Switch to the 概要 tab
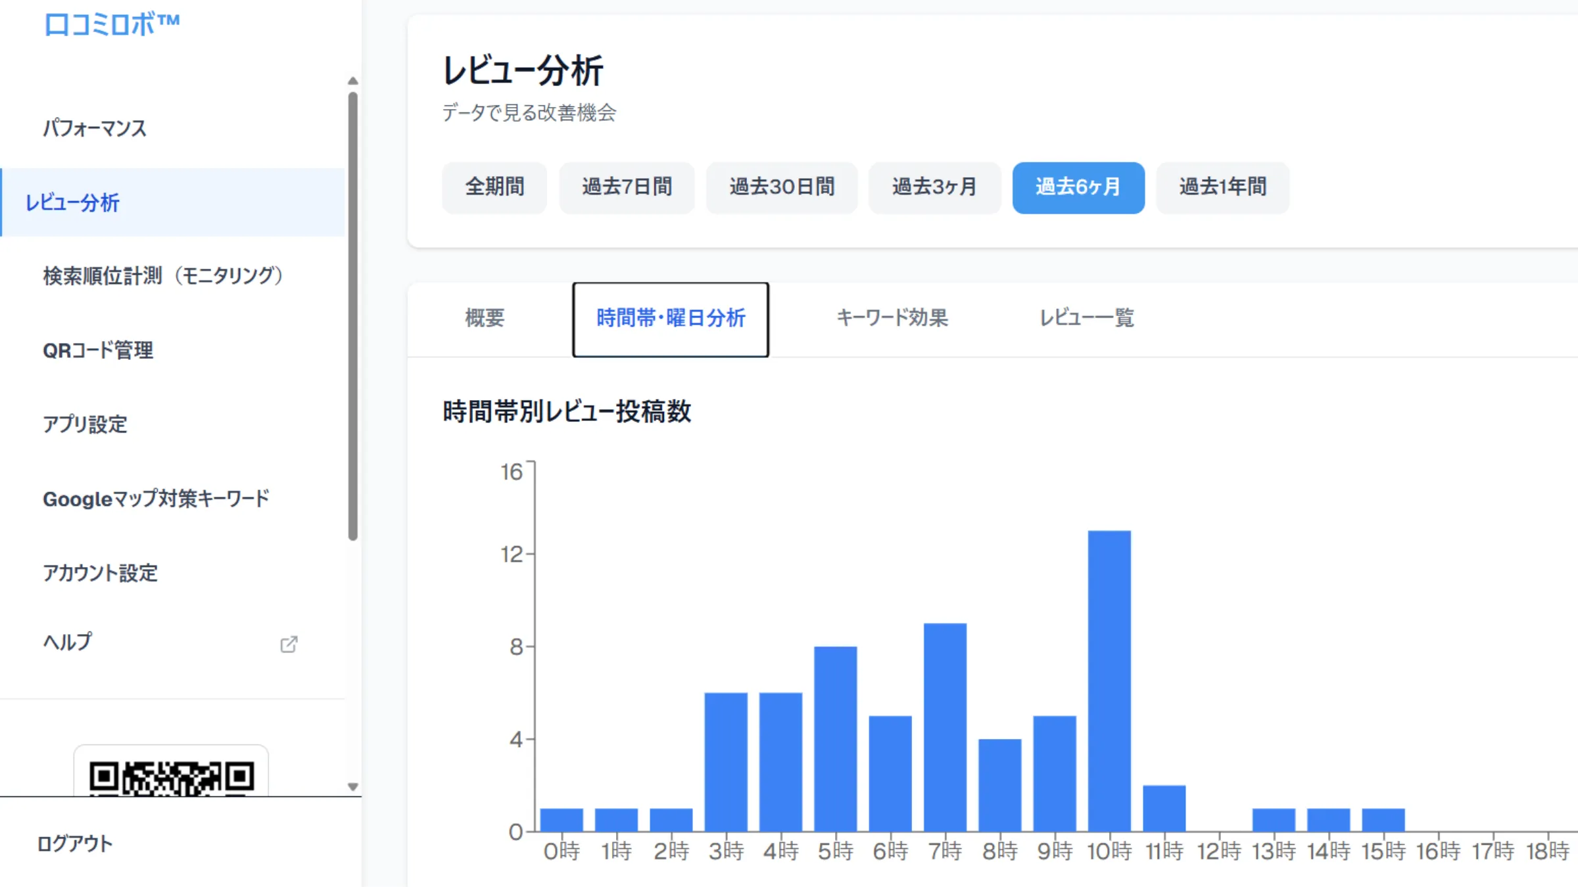The width and height of the screenshot is (1578, 887). click(x=485, y=319)
